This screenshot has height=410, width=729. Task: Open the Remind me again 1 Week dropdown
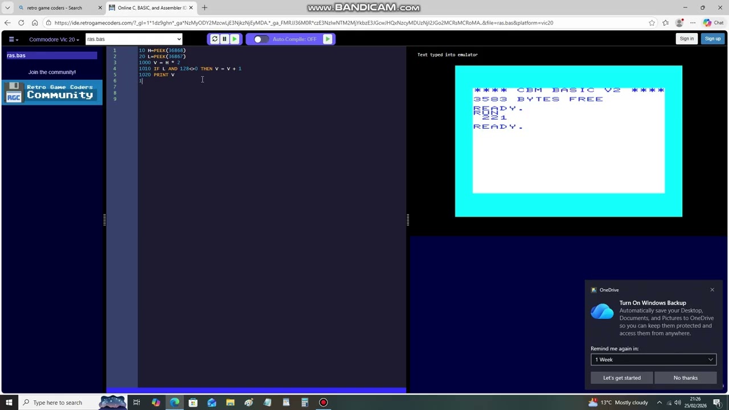[x=653, y=359]
